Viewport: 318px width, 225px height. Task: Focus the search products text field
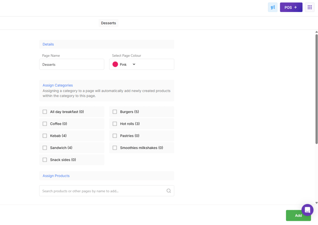(102, 191)
